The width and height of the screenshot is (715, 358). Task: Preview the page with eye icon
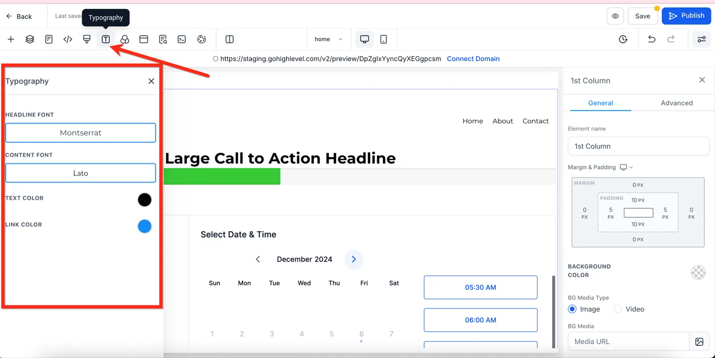pos(615,16)
